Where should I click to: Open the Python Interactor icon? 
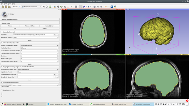pyautogui.click(x=115, y=7)
